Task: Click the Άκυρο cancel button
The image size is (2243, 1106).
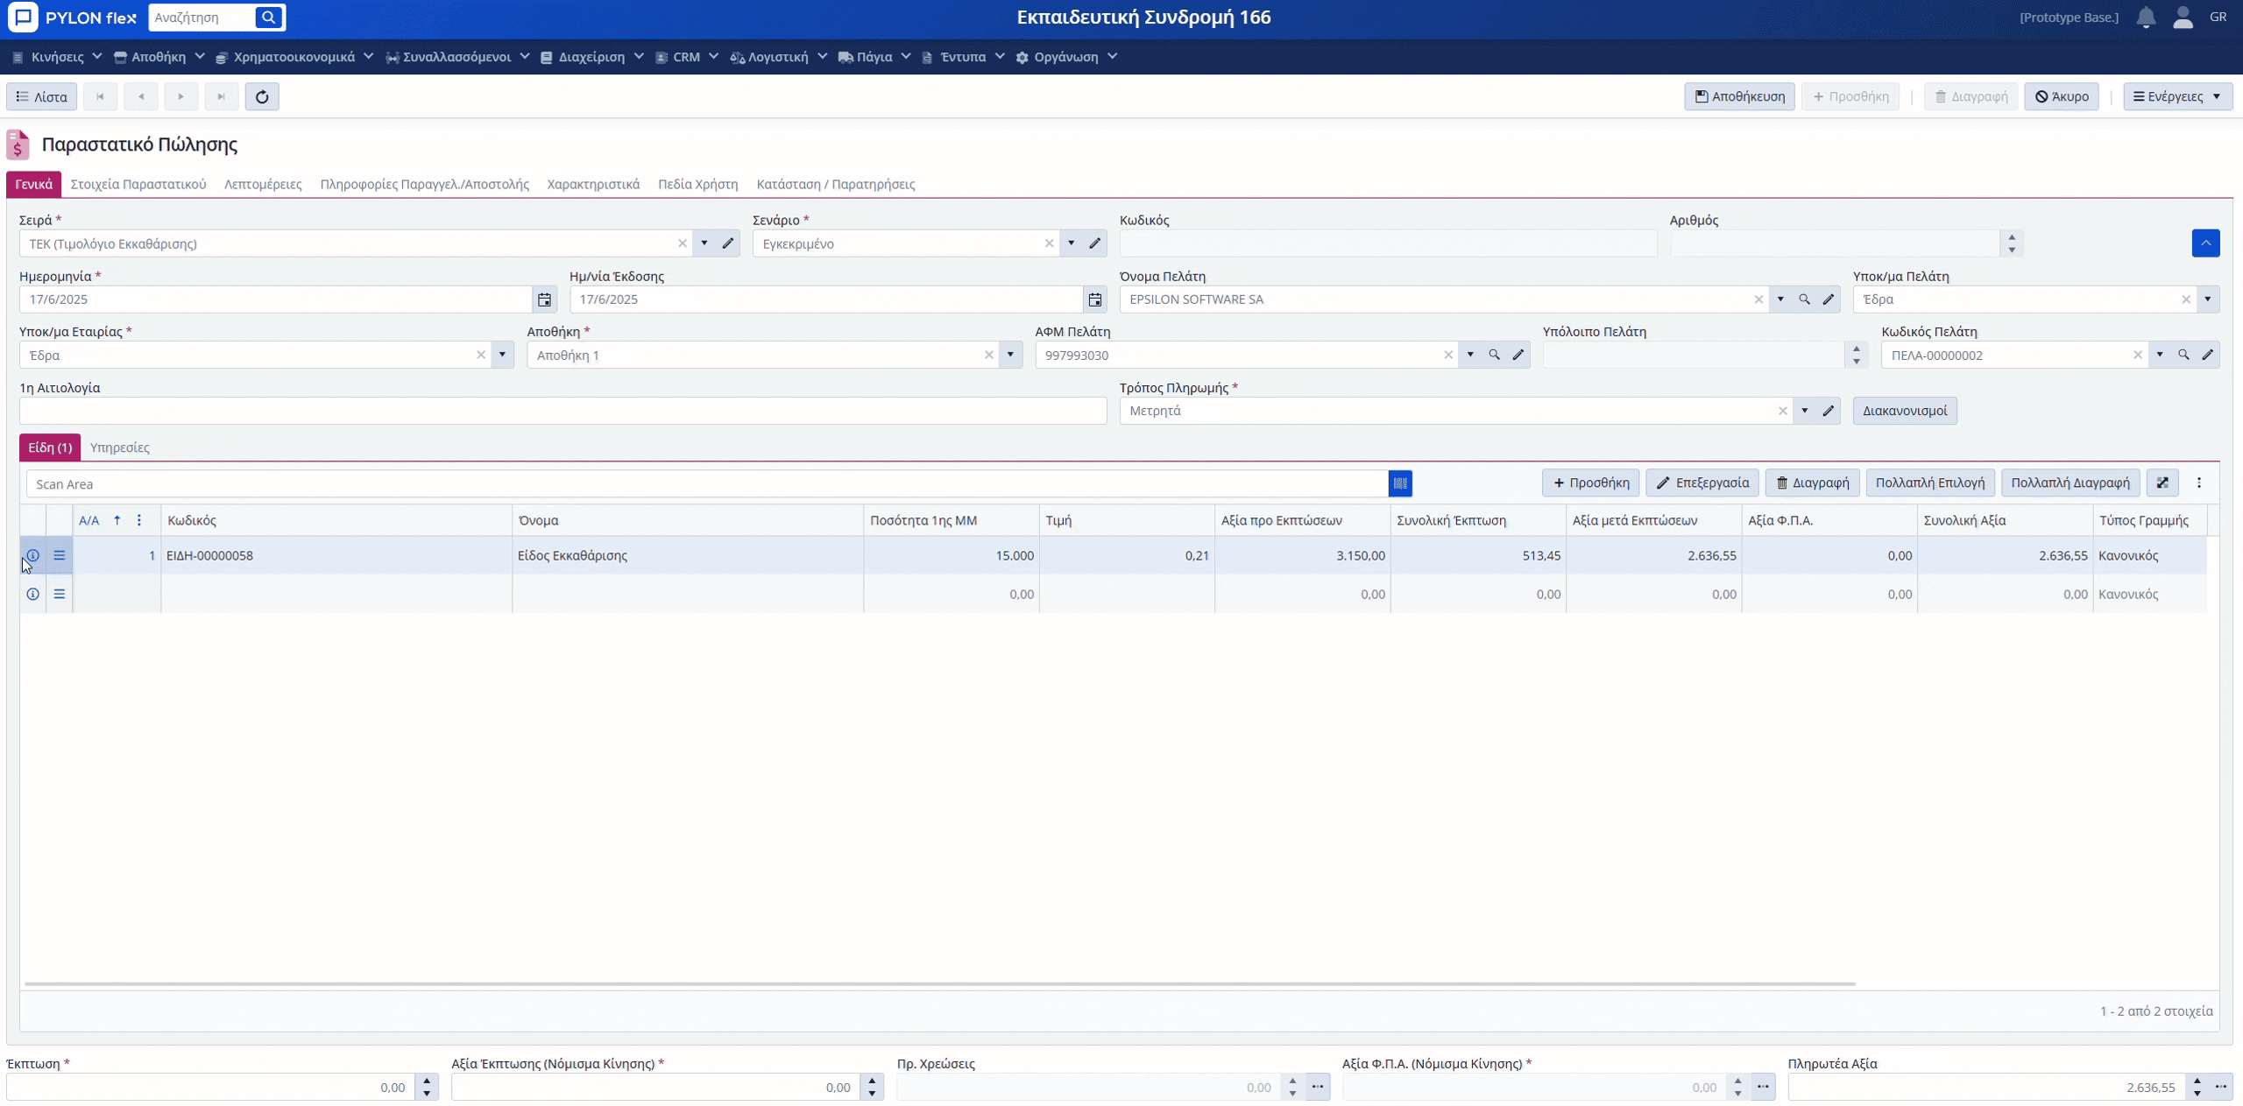Action: [2062, 96]
